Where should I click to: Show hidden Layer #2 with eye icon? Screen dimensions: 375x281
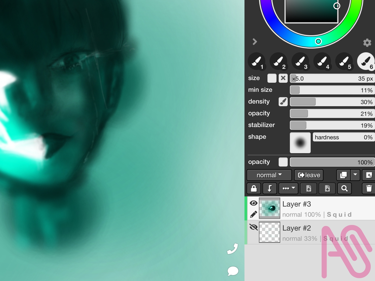click(x=254, y=227)
